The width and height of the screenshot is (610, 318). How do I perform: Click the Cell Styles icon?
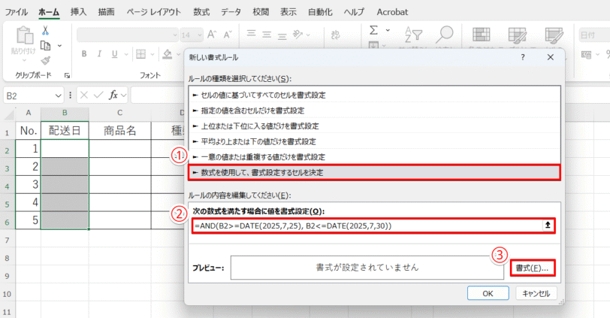(x=554, y=35)
